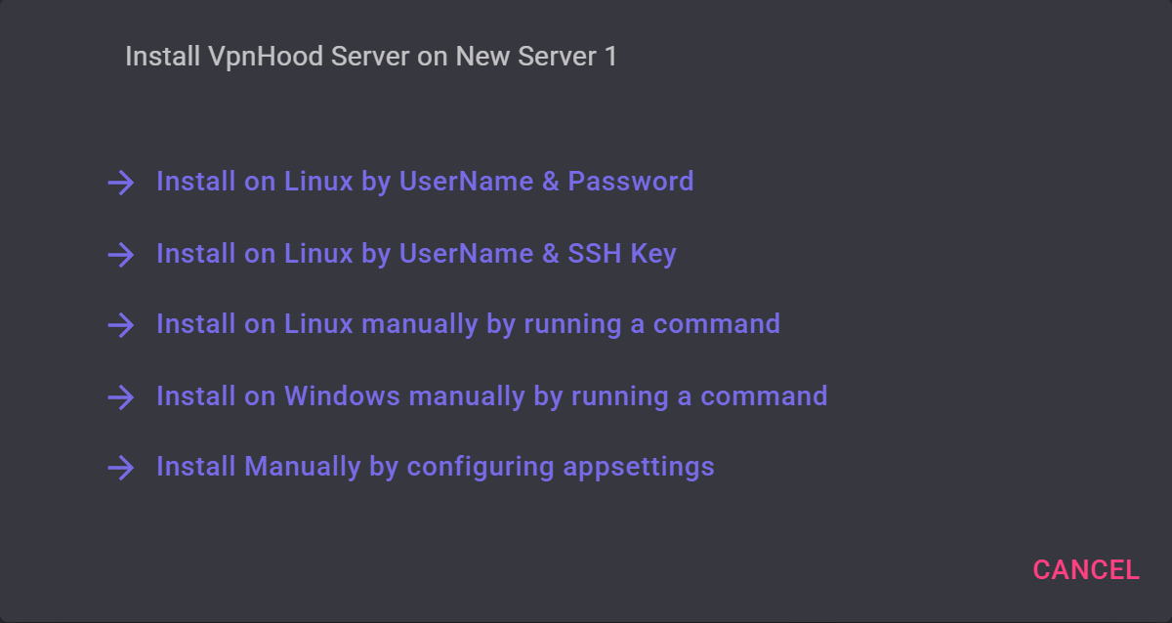Viewport: 1172px width, 623px height.
Task: Choose Install on Linux by UserName & SSH Key
Action: [416, 254]
